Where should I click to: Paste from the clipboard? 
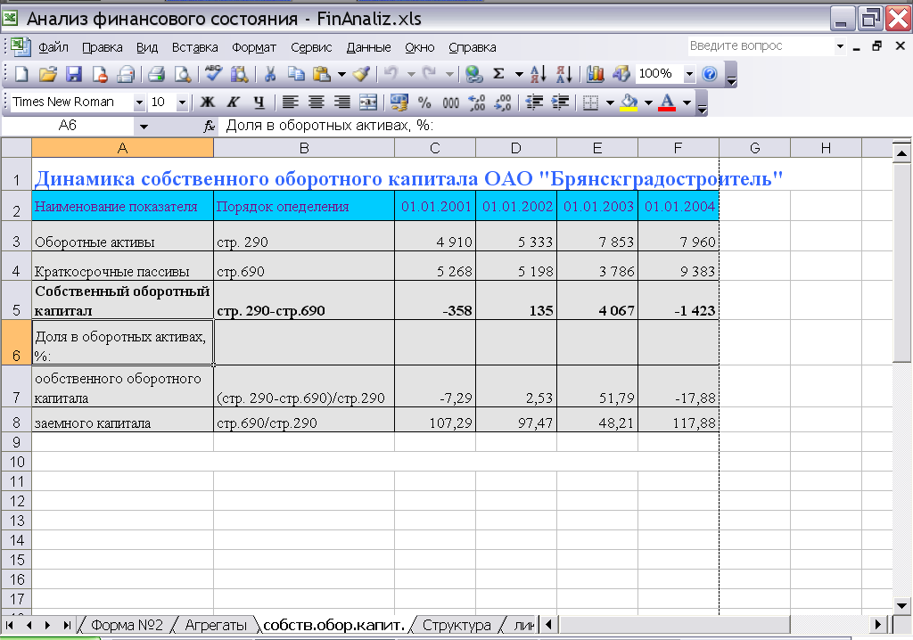[321, 74]
